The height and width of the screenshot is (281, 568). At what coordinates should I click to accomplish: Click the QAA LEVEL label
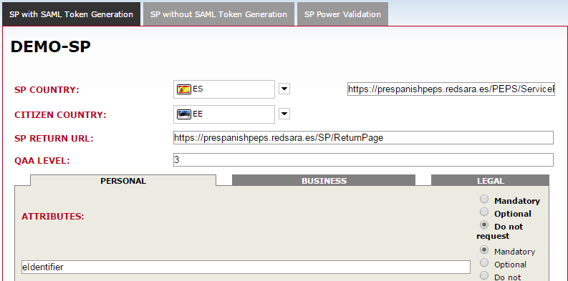42,161
